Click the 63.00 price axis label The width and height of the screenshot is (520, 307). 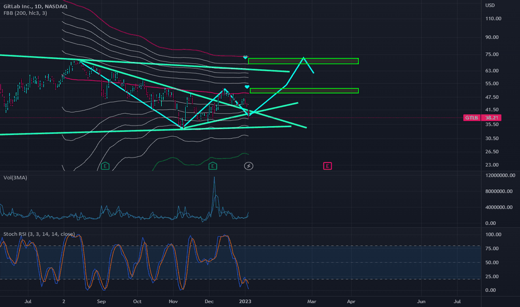click(492, 71)
